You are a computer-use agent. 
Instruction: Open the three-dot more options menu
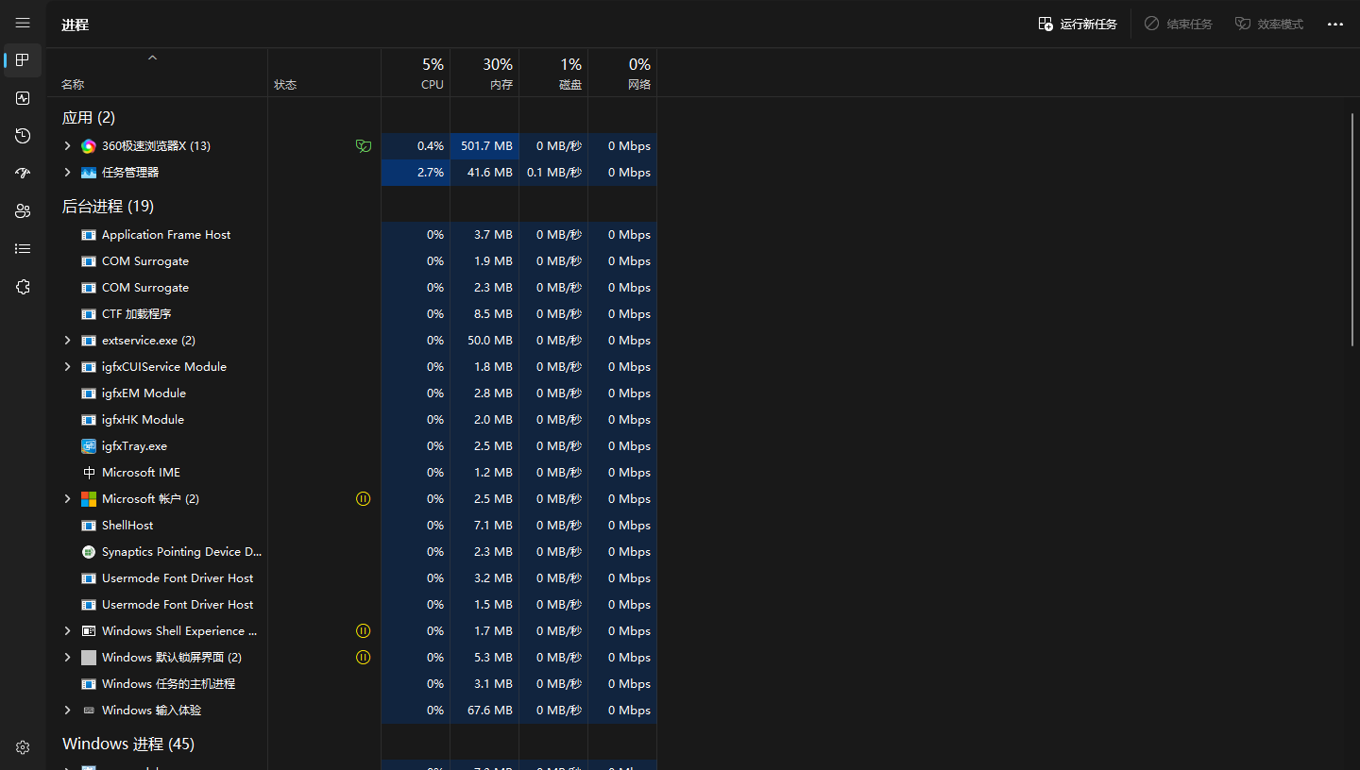[x=1334, y=25]
